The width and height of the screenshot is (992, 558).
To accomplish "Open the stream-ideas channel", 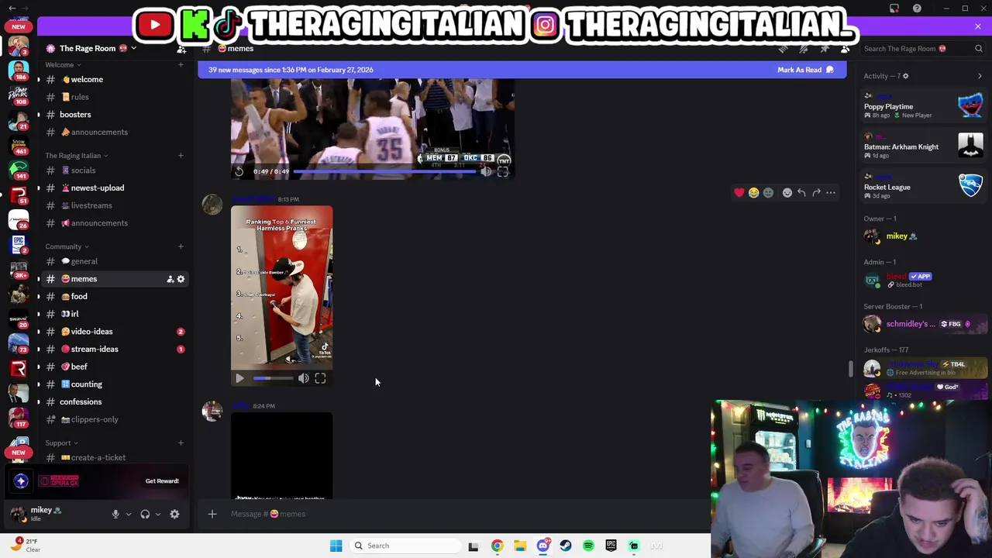I will (x=115, y=349).
